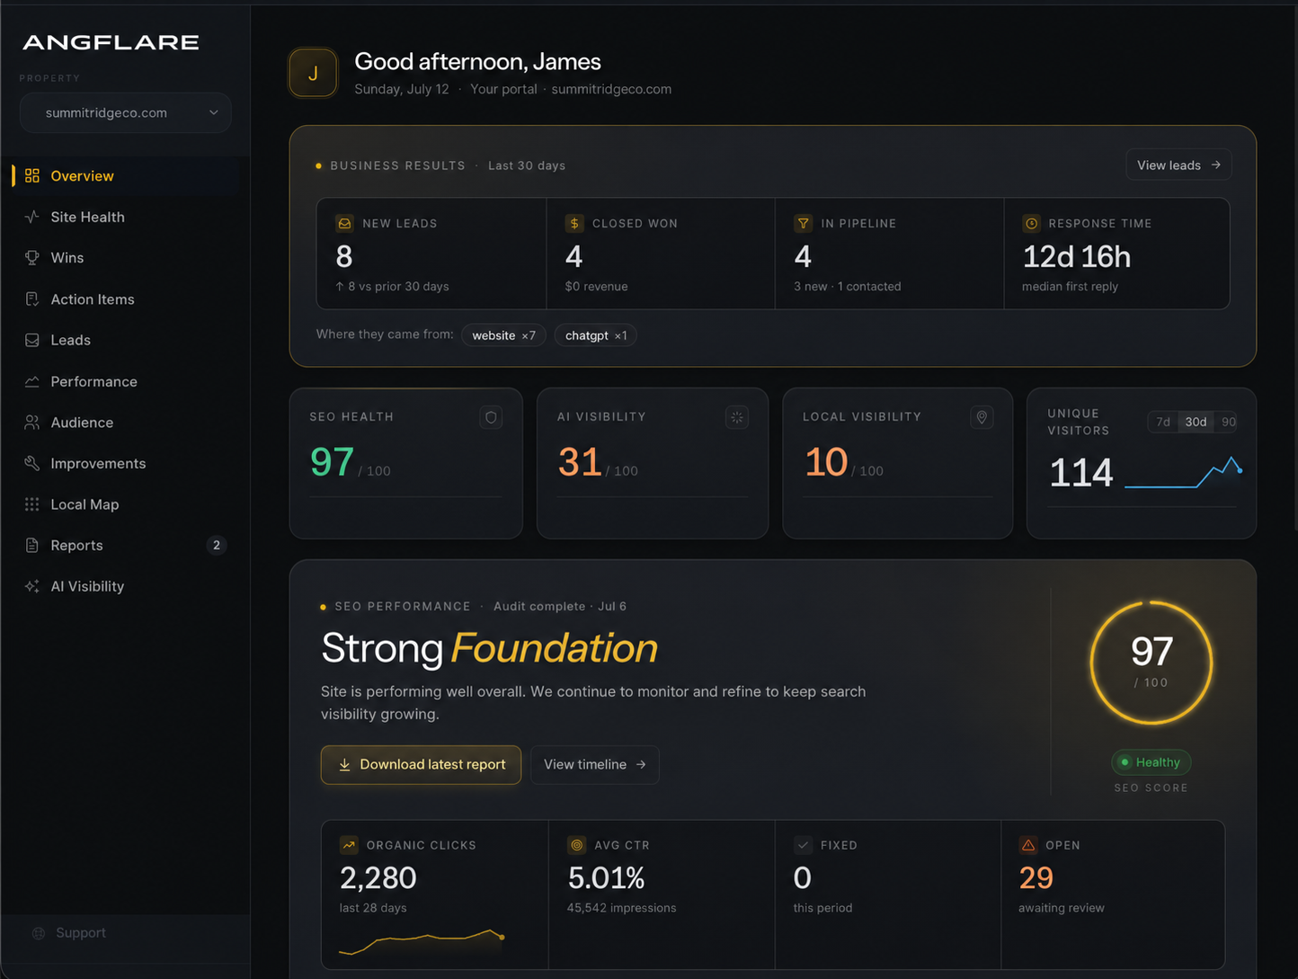The height and width of the screenshot is (979, 1298).
Task: Click the New Leads envelope icon
Action: point(344,223)
